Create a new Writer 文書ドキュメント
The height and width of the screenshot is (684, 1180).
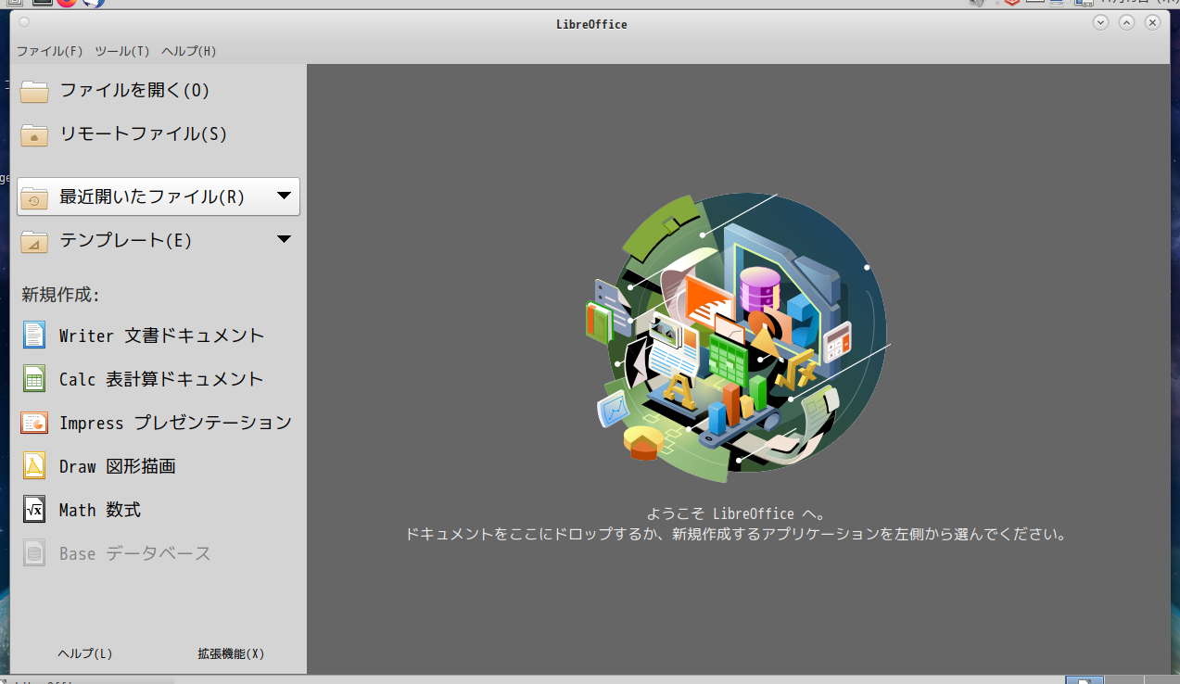pyautogui.click(x=158, y=336)
